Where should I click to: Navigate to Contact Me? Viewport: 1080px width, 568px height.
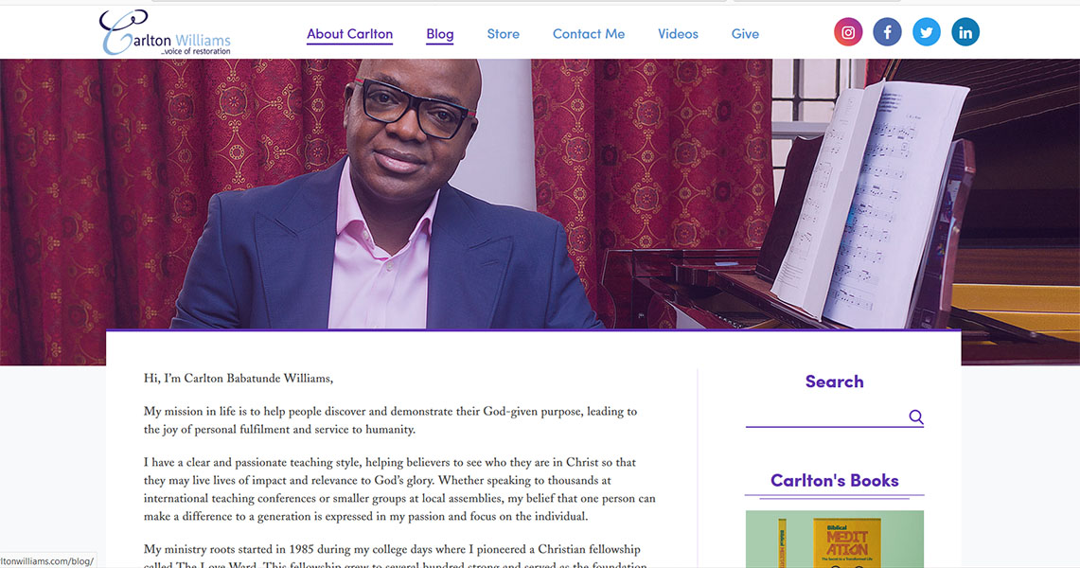click(x=589, y=34)
